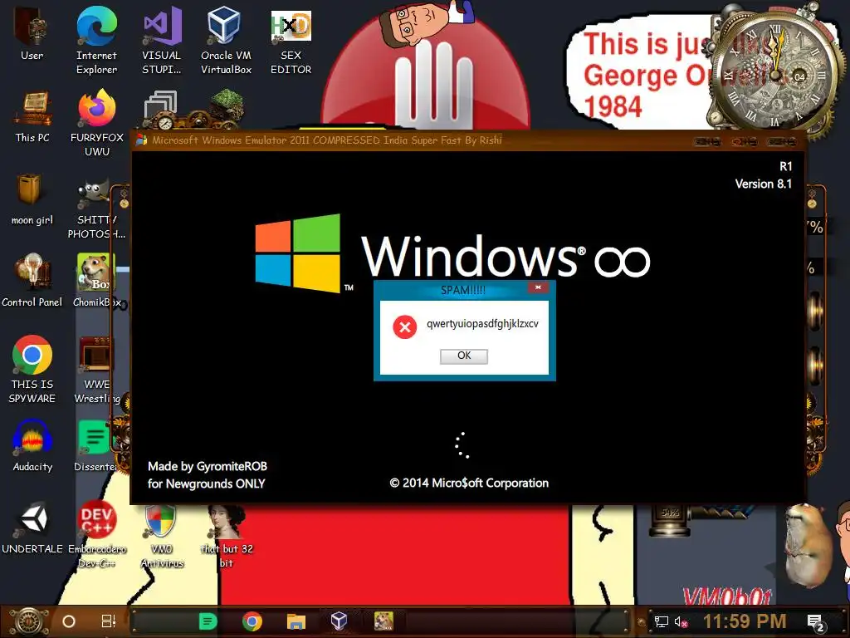Open This PC desktop icon
The width and height of the screenshot is (850, 638).
coord(32,116)
